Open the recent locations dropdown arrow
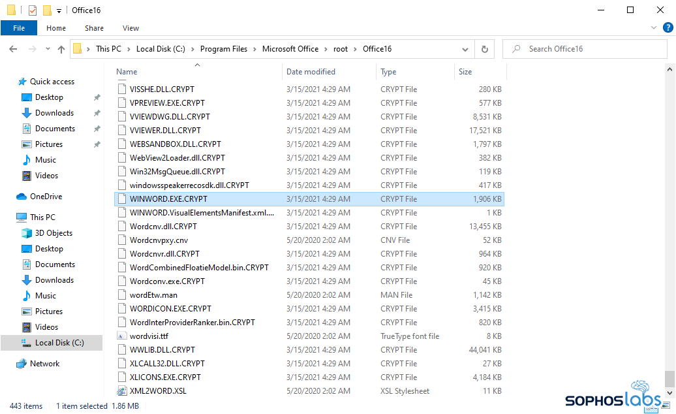Image resolution: width=676 pixels, height=414 pixels. (x=48, y=49)
